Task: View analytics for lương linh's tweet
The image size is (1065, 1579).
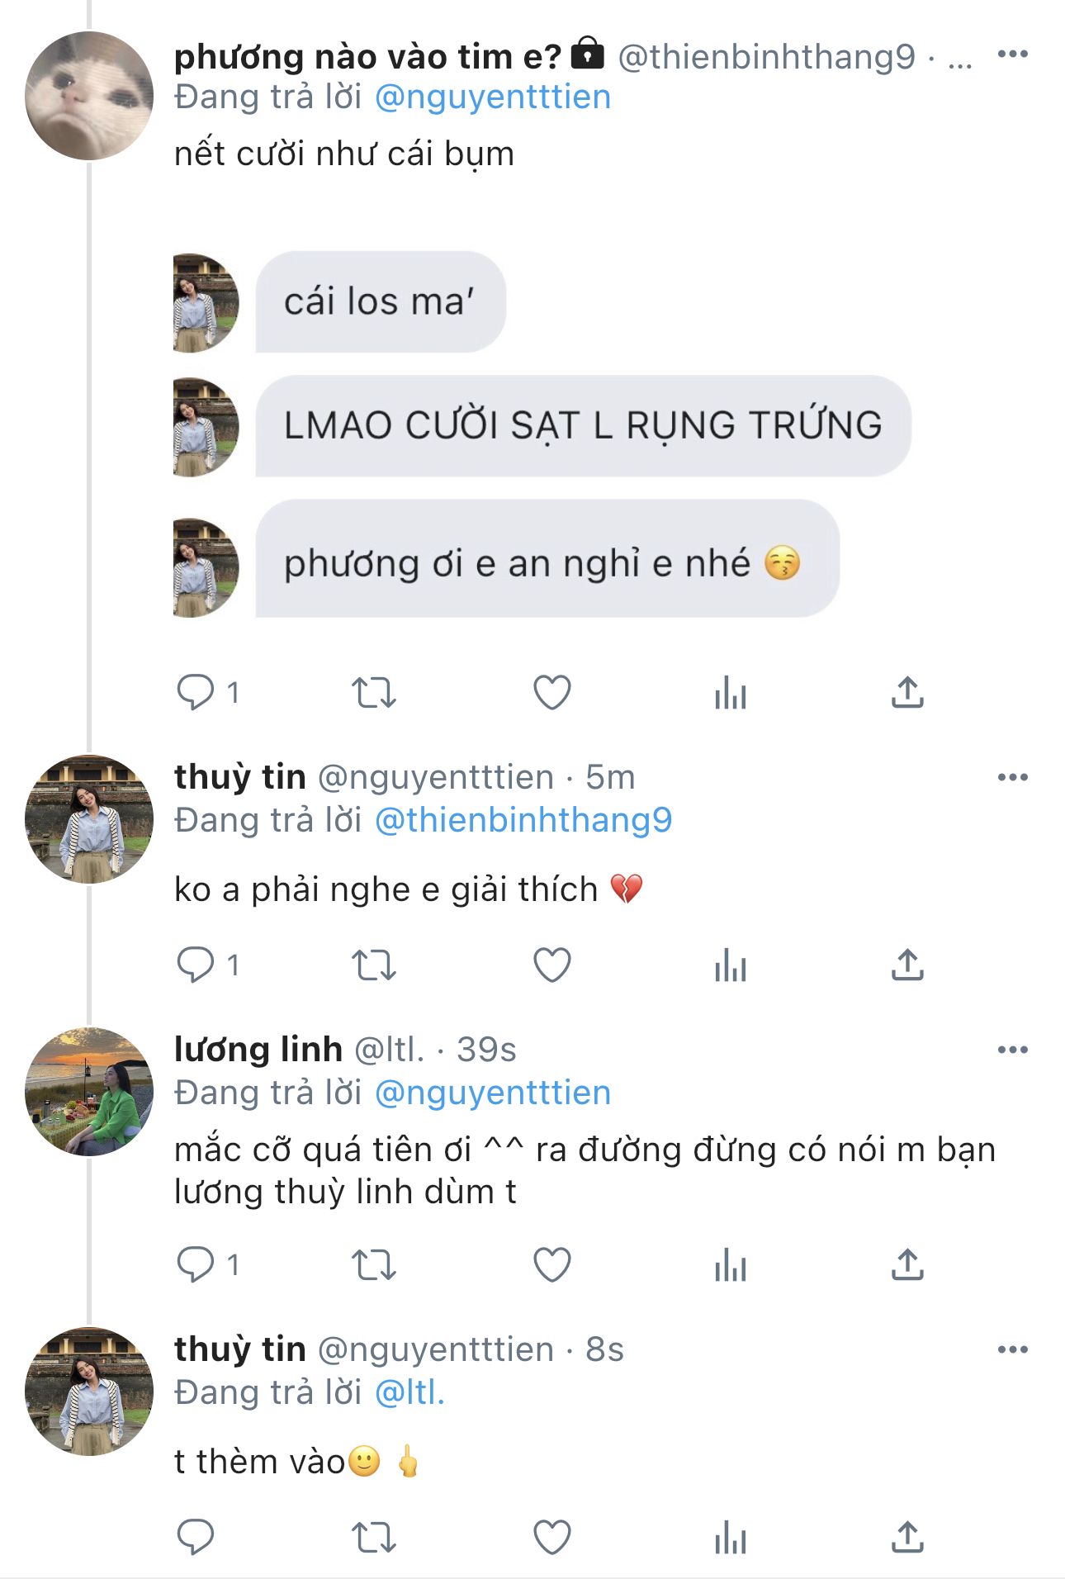Action: coord(730,1265)
